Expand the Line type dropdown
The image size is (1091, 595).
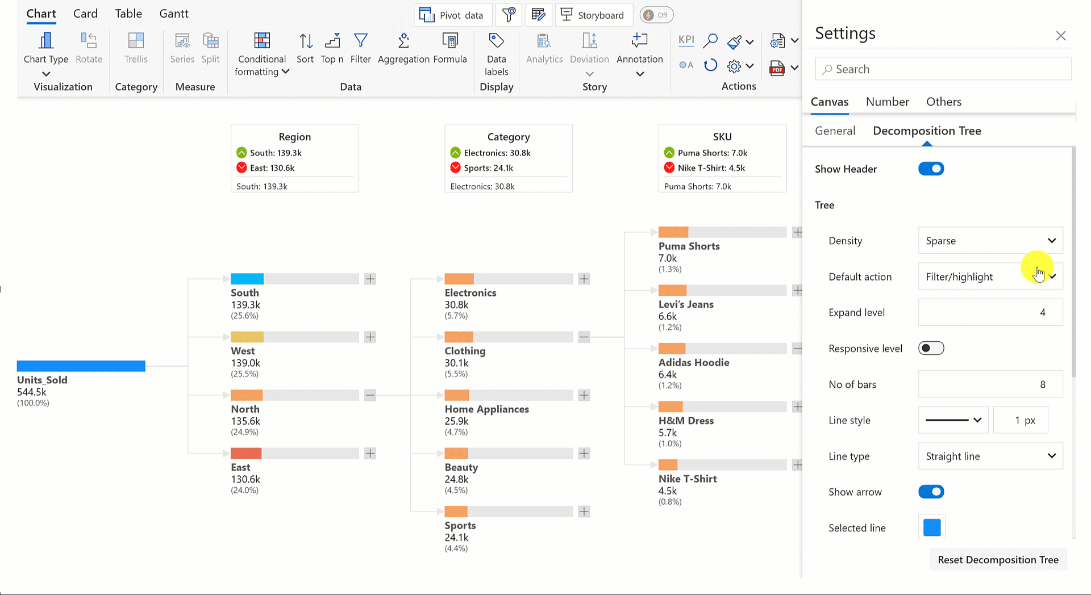[990, 456]
